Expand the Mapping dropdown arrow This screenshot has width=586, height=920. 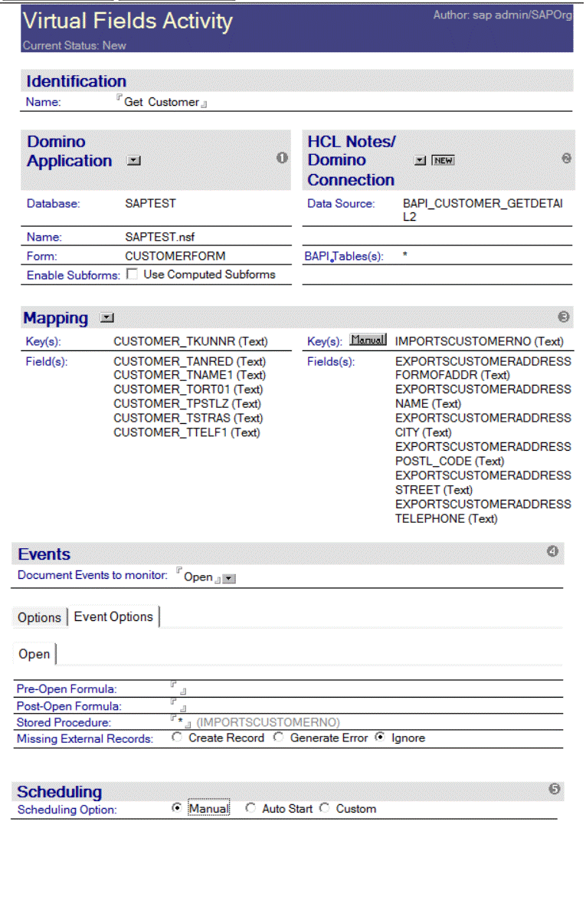point(107,317)
